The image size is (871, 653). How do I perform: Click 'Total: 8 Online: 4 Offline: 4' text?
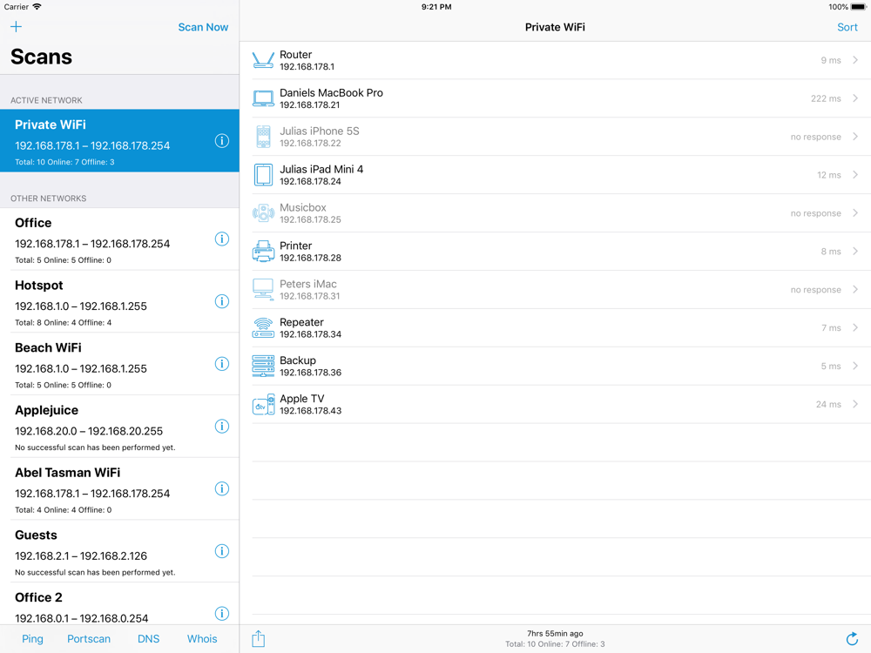pyautogui.click(x=64, y=323)
